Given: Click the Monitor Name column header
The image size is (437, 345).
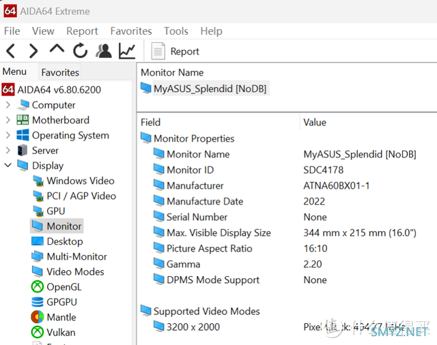Looking at the screenshot, I should [172, 73].
